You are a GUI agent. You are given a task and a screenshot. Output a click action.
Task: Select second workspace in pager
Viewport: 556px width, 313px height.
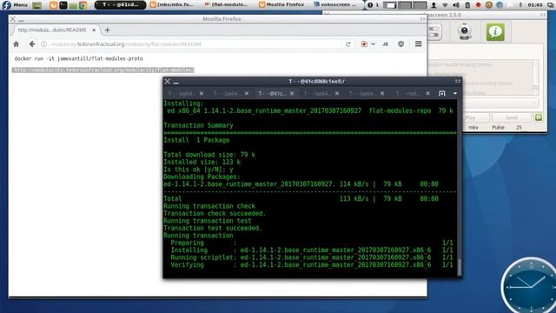tap(405, 5)
